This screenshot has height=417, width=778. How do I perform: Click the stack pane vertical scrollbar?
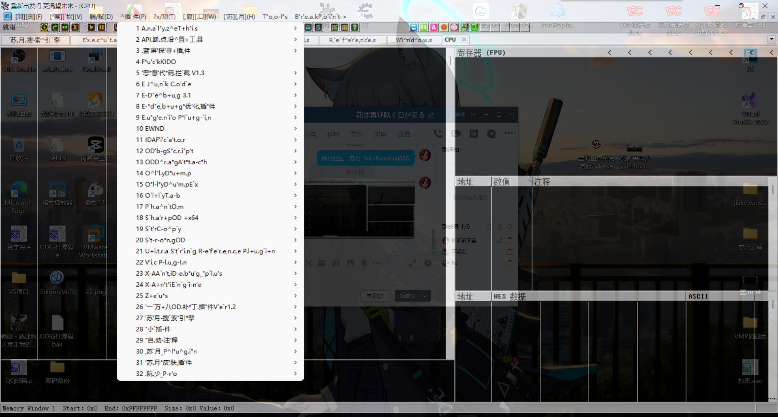(773, 234)
